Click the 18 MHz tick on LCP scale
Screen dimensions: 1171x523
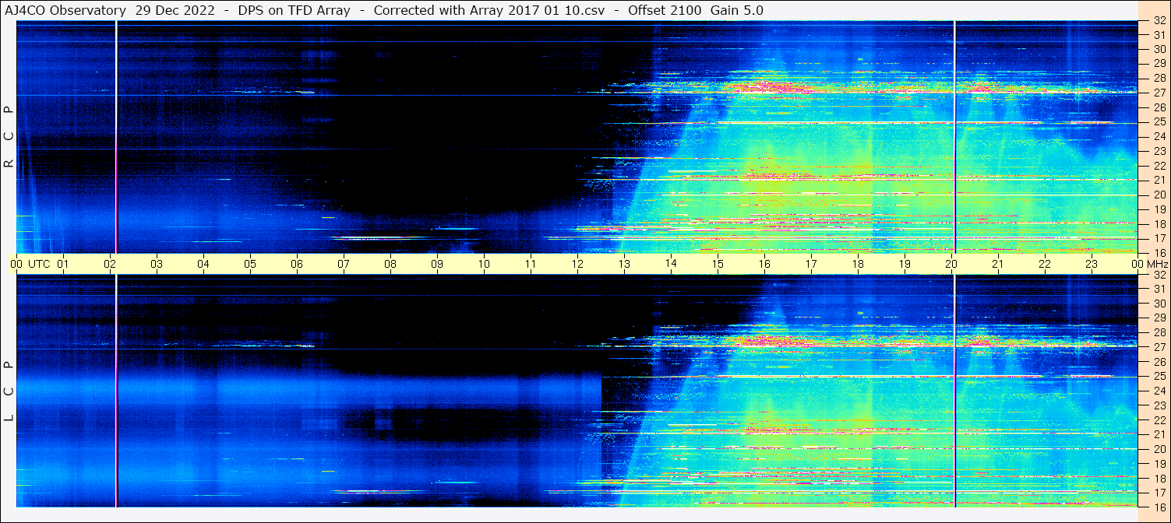[x=1159, y=478]
